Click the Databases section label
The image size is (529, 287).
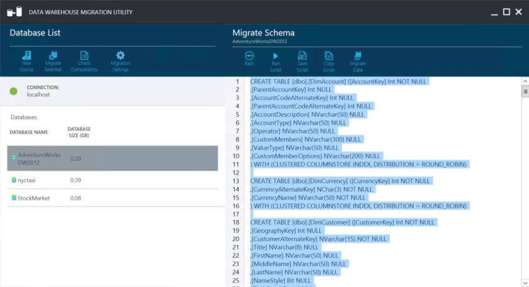coord(24,117)
